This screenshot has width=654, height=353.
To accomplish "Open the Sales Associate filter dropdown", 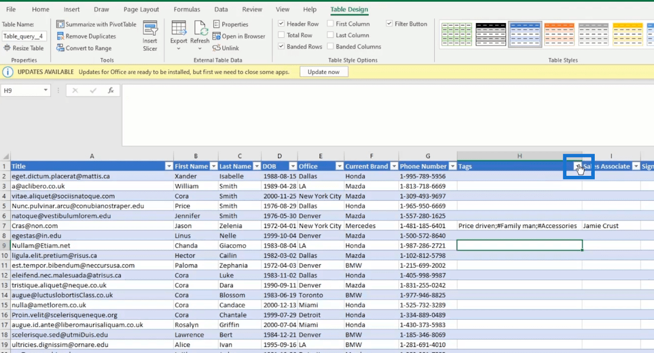I will 636,166.
